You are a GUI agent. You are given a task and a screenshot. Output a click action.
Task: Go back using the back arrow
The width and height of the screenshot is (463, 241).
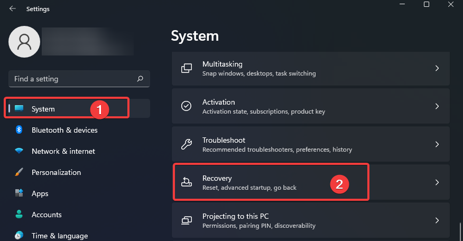pyautogui.click(x=12, y=9)
